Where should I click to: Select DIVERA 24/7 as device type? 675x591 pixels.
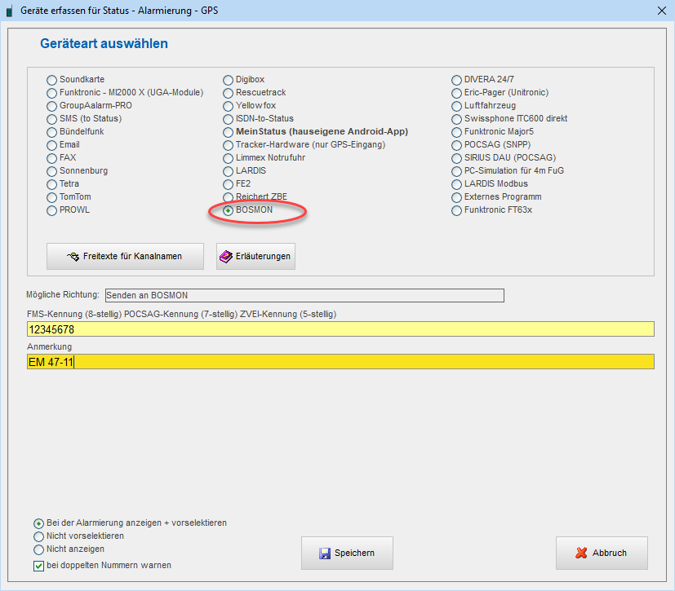(457, 80)
